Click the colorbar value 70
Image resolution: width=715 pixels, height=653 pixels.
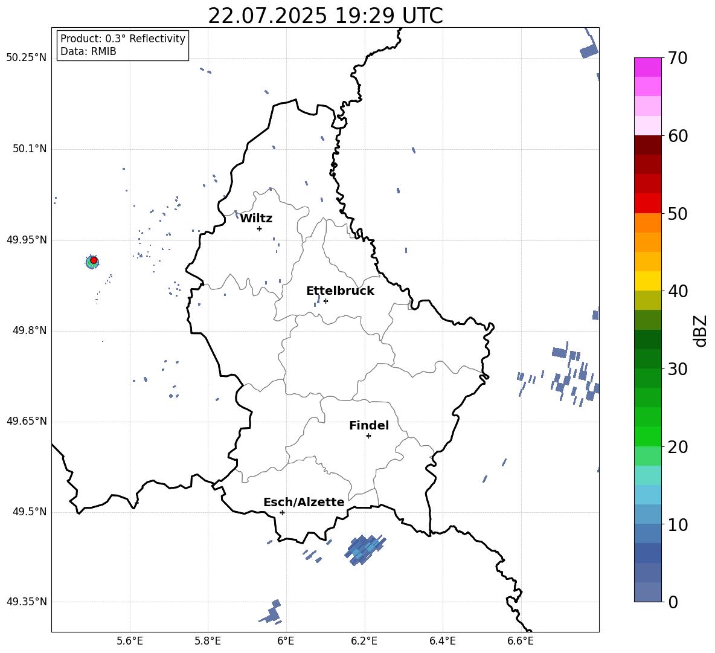tap(677, 58)
